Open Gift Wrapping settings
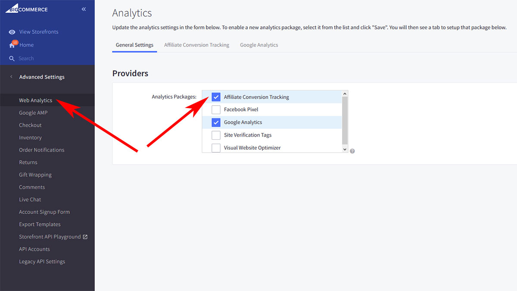The width and height of the screenshot is (517, 291). pos(35,175)
